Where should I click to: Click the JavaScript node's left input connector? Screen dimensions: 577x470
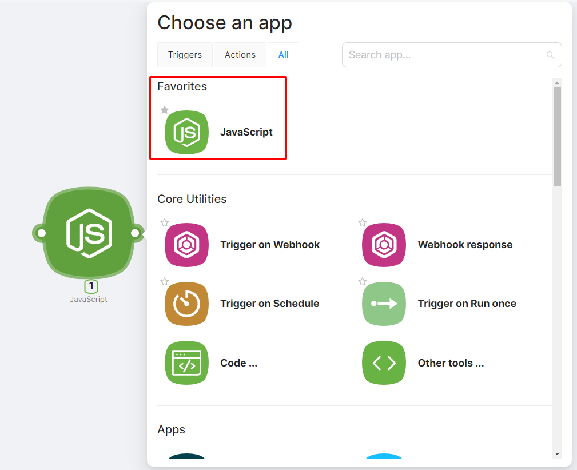pos(41,233)
